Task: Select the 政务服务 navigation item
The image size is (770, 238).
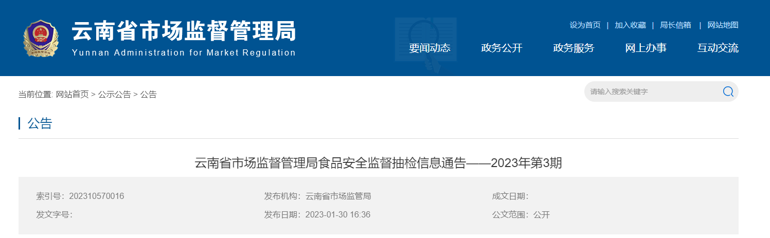Action: (x=574, y=48)
